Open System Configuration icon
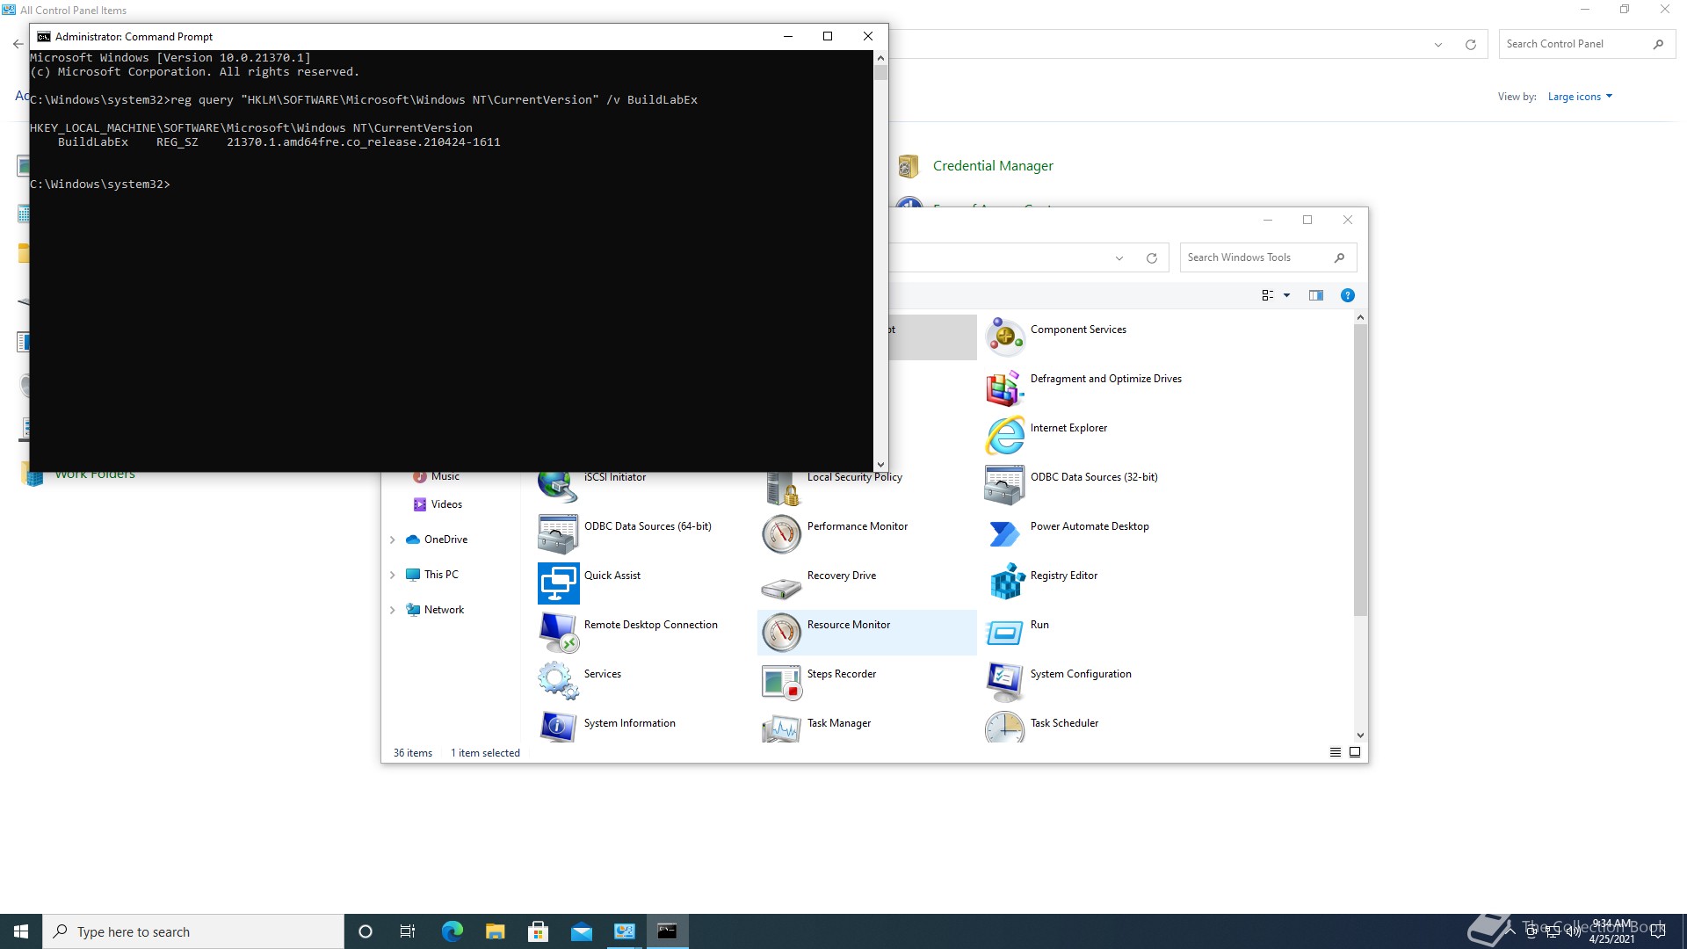The height and width of the screenshot is (949, 1687). pos(1004,681)
